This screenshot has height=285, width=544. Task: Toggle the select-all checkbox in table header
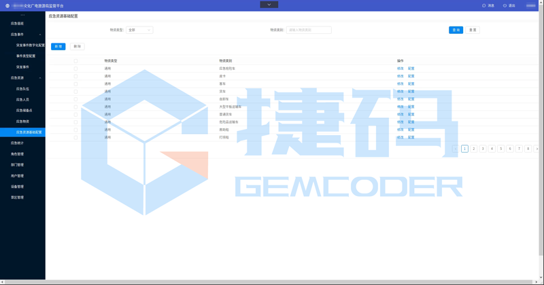pyautogui.click(x=75, y=61)
